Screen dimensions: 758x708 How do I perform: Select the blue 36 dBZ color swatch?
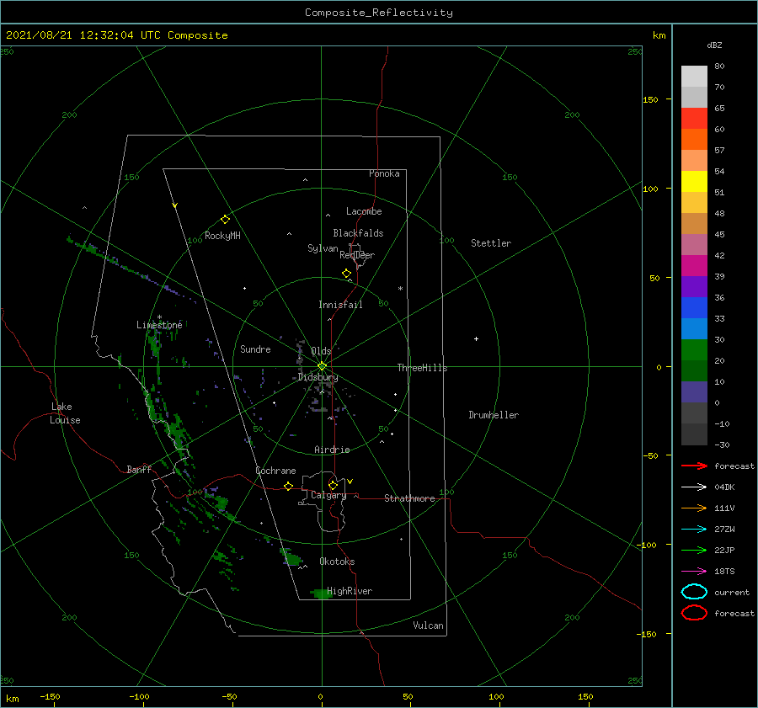[x=694, y=308]
